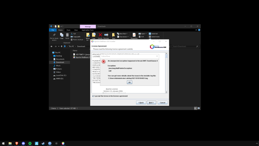Open the Windows Start menu

(x=3, y=143)
